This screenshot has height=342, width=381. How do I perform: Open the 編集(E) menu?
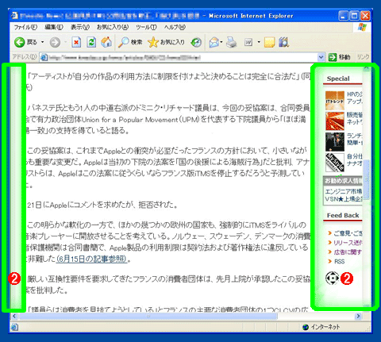click(x=54, y=27)
